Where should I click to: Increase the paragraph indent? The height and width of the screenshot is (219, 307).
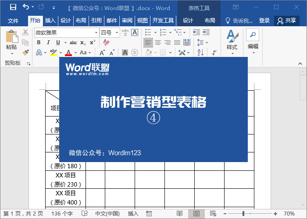coord(206,32)
